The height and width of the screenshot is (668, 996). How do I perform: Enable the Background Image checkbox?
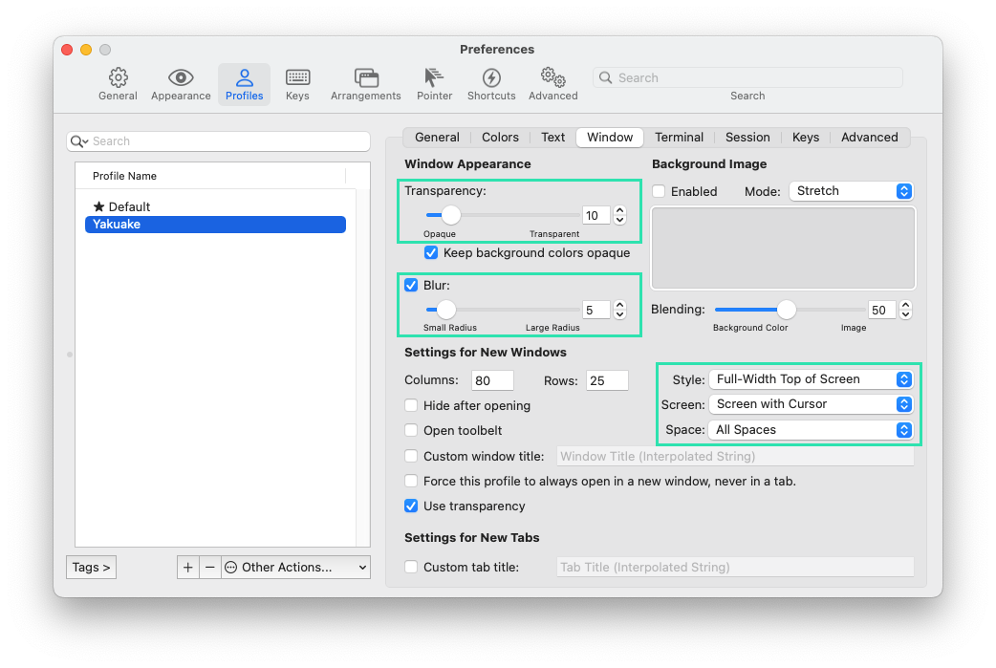click(x=658, y=191)
